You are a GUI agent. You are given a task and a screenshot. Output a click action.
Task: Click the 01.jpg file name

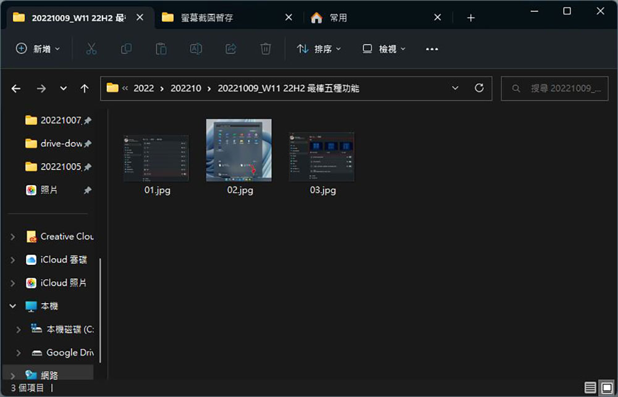point(157,190)
